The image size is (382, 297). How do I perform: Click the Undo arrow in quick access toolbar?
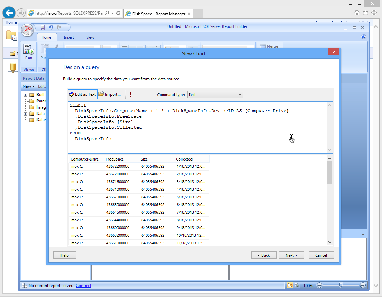51,28
